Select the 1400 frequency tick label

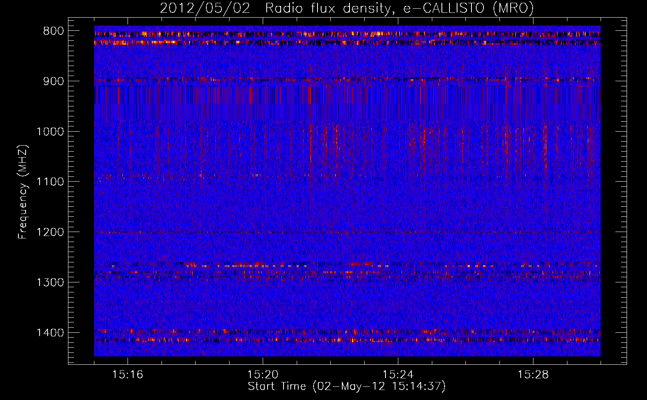pyautogui.click(x=50, y=332)
